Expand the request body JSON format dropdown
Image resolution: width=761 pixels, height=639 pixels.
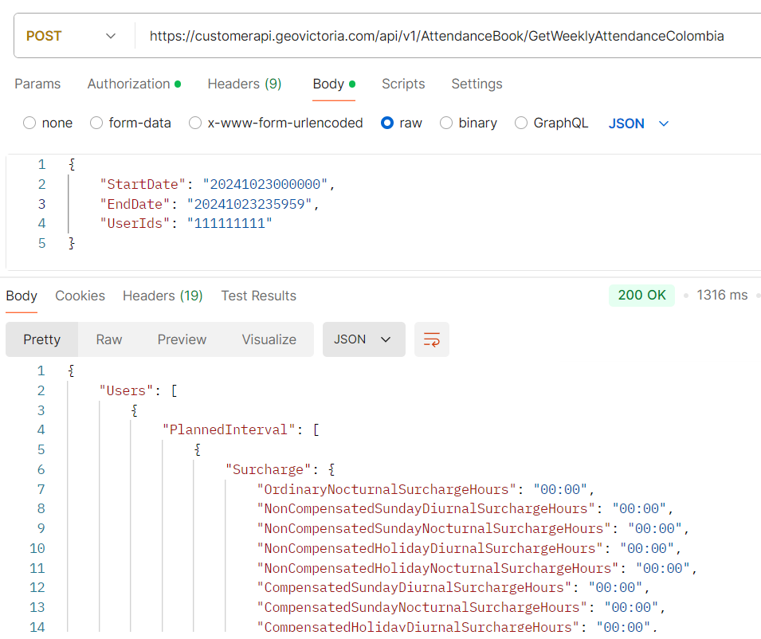click(639, 123)
